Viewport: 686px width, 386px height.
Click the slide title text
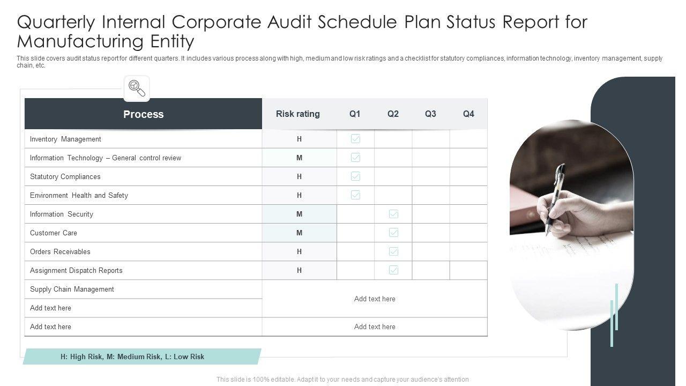pyautogui.click(x=302, y=31)
